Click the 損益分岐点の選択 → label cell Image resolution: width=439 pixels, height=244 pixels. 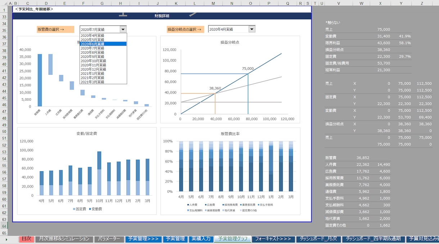(x=185, y=30)
